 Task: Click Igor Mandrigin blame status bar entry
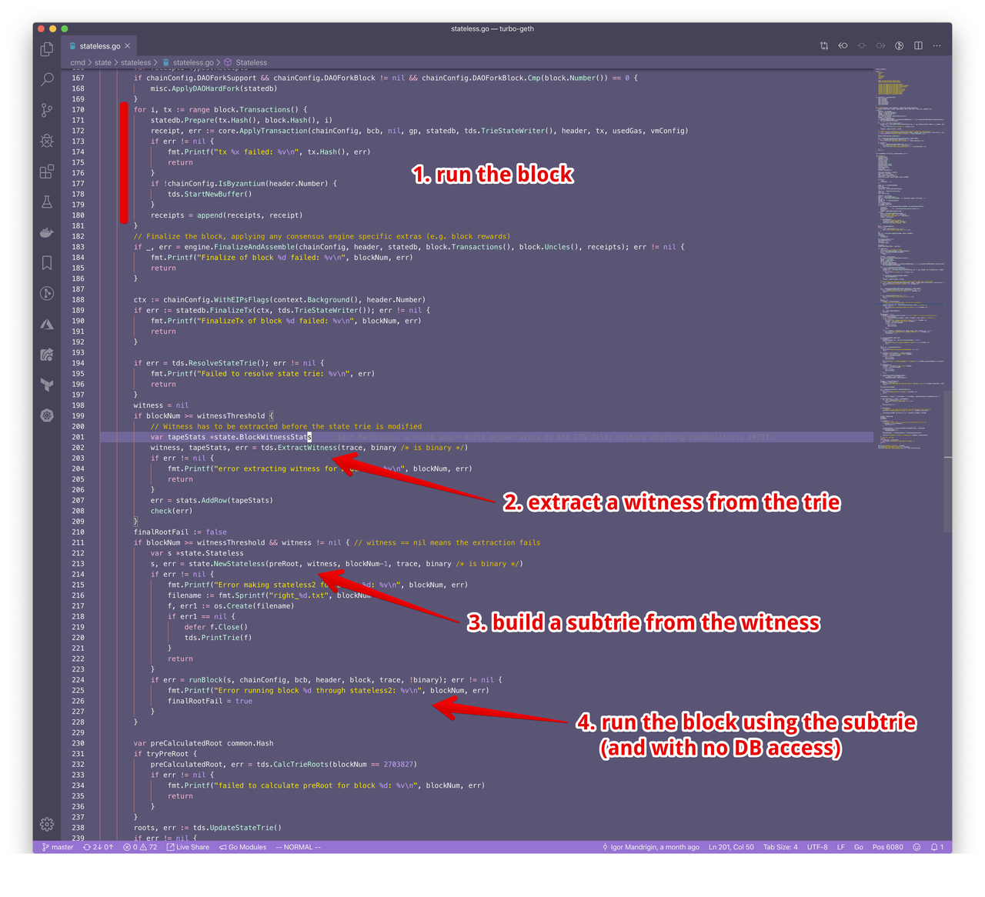(x=650, y=847)
